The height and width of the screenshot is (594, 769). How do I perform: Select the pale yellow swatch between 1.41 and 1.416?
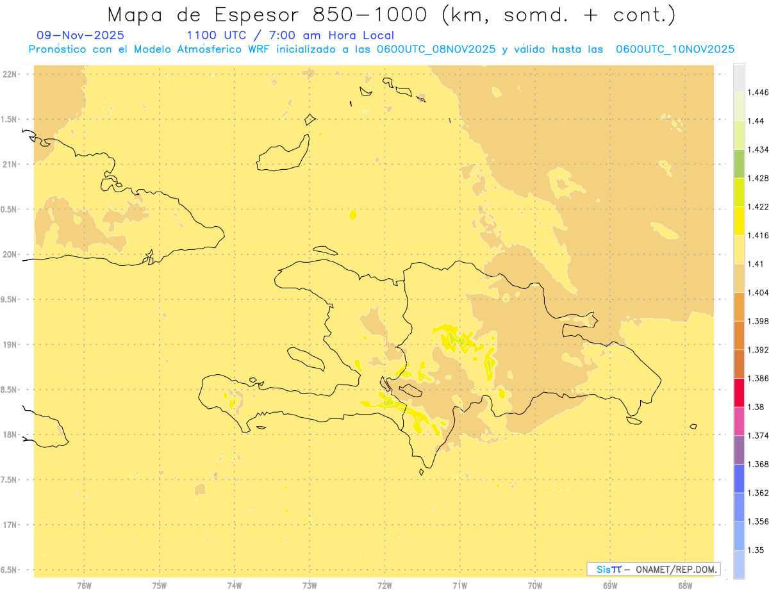[739, 249]
